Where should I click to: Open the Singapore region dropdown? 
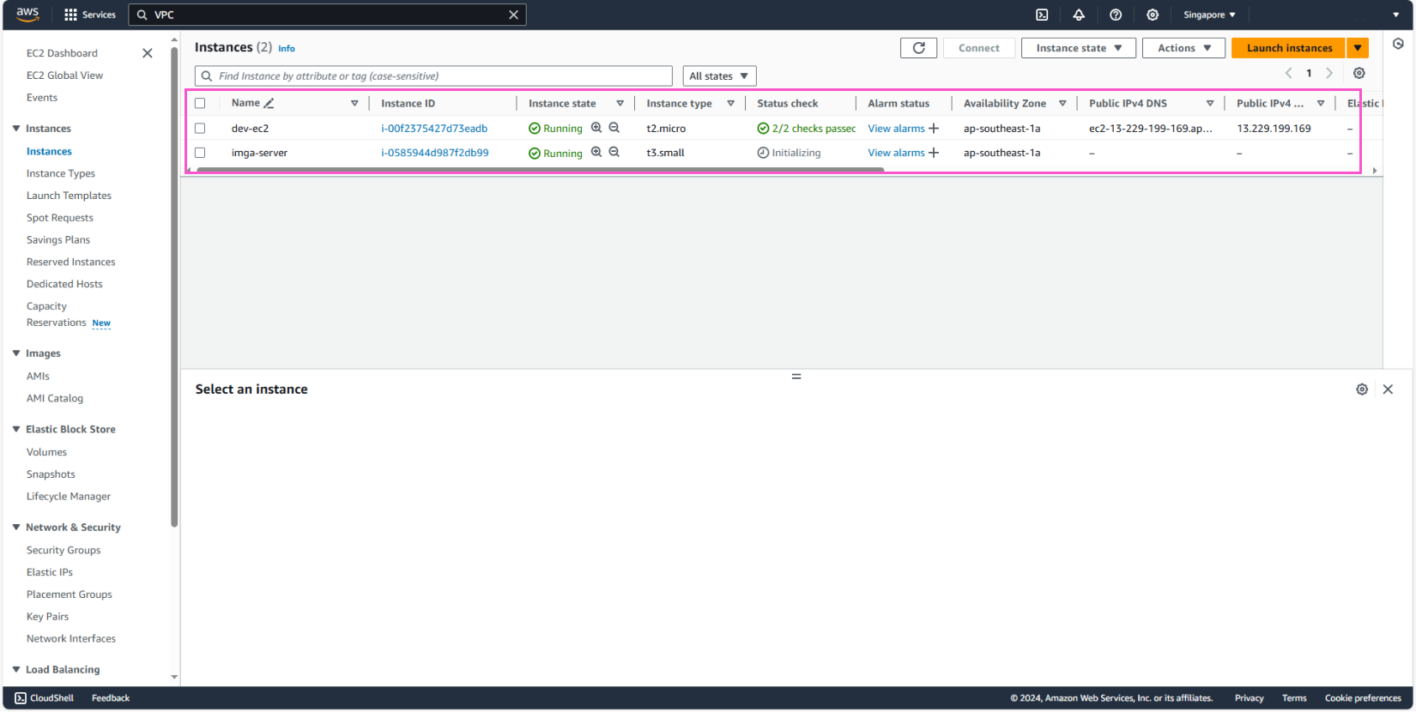1209,15
